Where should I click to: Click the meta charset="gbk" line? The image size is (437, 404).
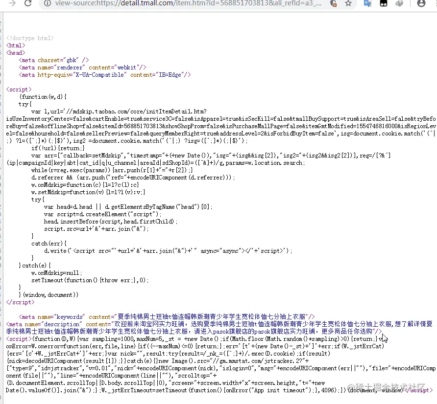54,60
